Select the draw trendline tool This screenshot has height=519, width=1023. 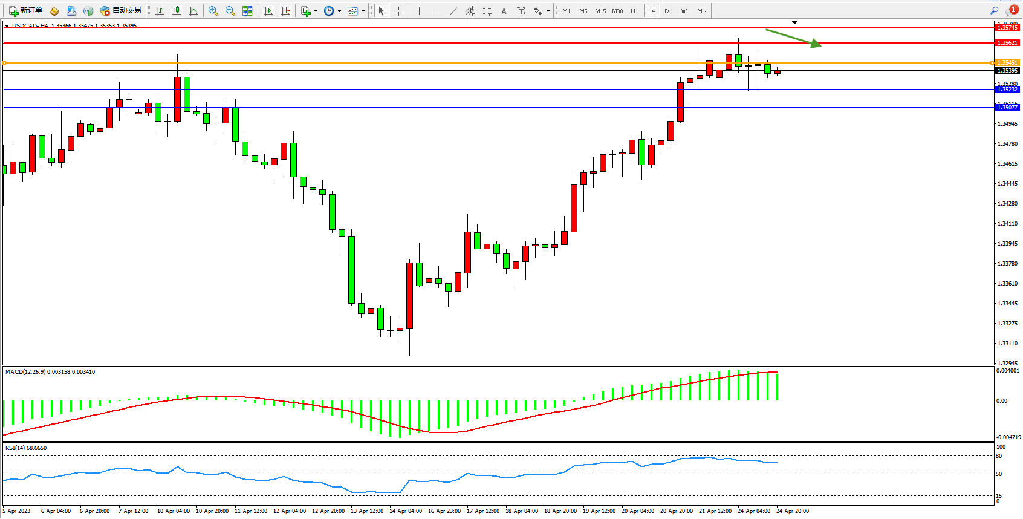(453, 11)
